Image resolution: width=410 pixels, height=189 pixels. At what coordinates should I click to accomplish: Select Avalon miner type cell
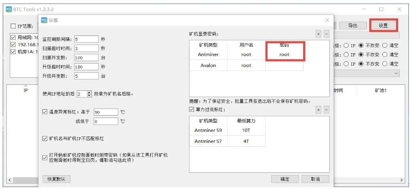pyautogui.click(x=208, y=65)
